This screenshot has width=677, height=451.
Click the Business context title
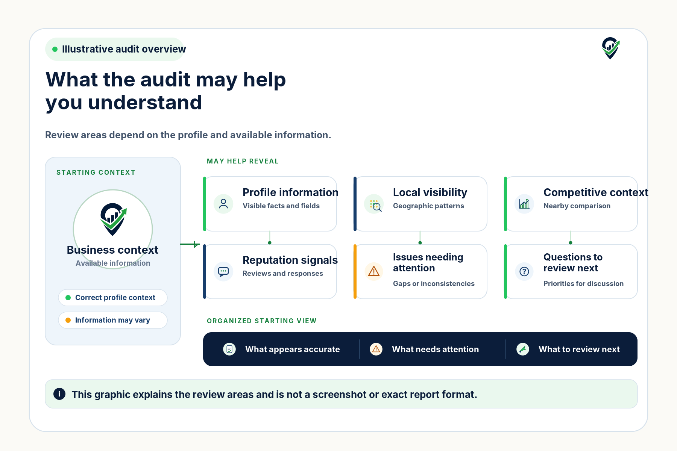tap(112, 250)
